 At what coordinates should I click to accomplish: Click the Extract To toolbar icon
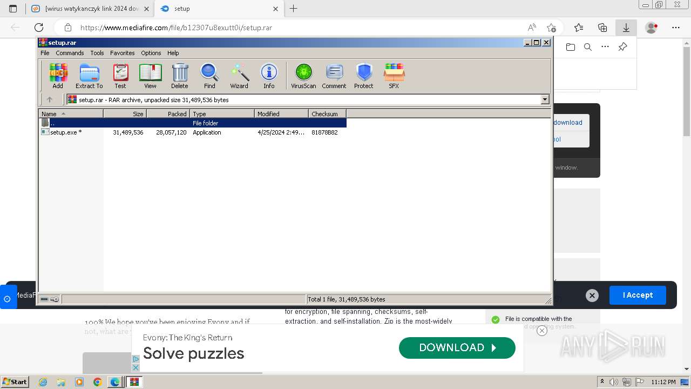pyautogui.click(x=89, y=76)
